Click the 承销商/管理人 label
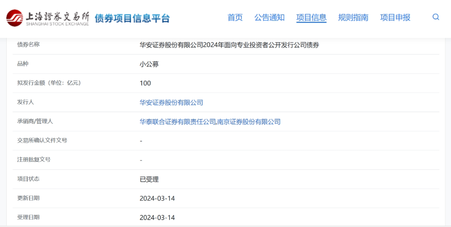Image resolution: width=451 pixels, height=227 pixels. click(35, 121)
